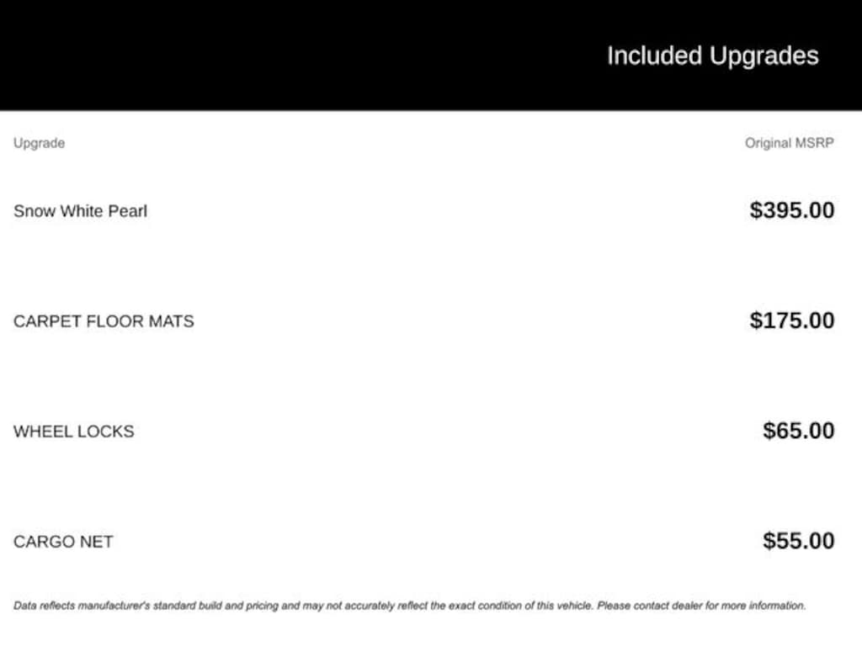The width and height of the screenshot is (862, 646).
Task: Click the $65.00 price value
Action: (798, 431)
